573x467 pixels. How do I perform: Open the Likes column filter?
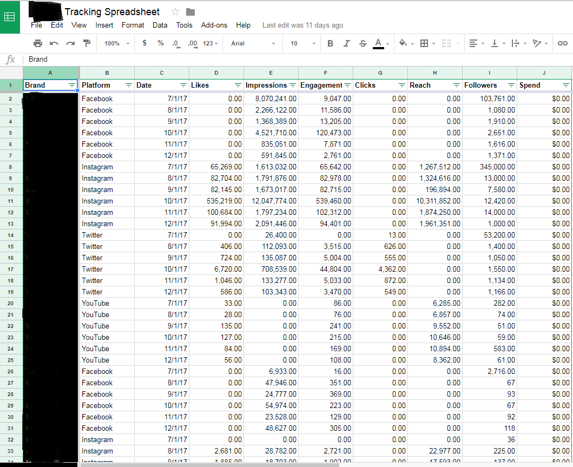[238, 85]
